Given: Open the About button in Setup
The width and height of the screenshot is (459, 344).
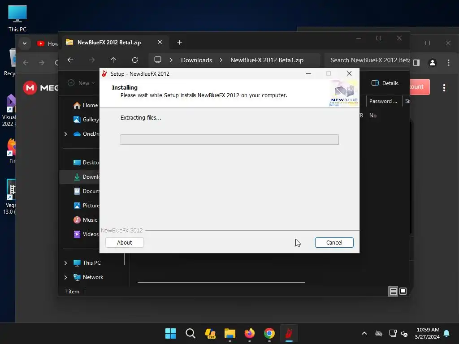Looking at the screenshot, I should [125, 242].
